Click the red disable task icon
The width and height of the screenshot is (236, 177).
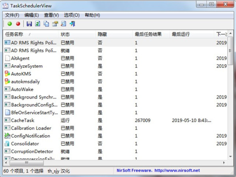(18, 24)
